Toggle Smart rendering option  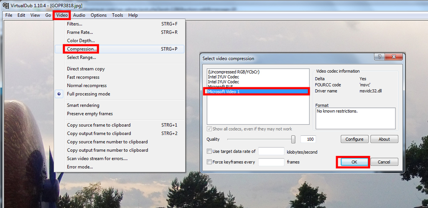(120, 105)
